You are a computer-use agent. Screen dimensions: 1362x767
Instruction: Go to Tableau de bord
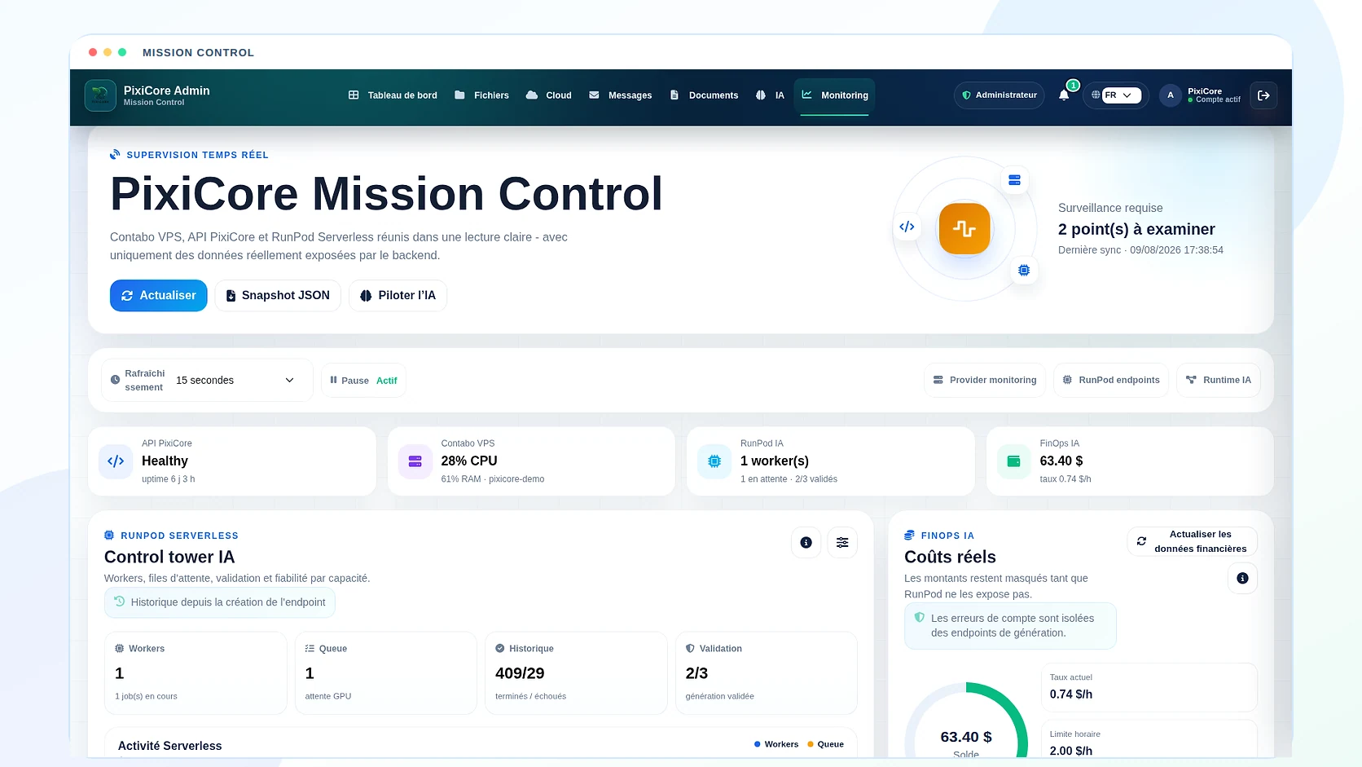393,95
